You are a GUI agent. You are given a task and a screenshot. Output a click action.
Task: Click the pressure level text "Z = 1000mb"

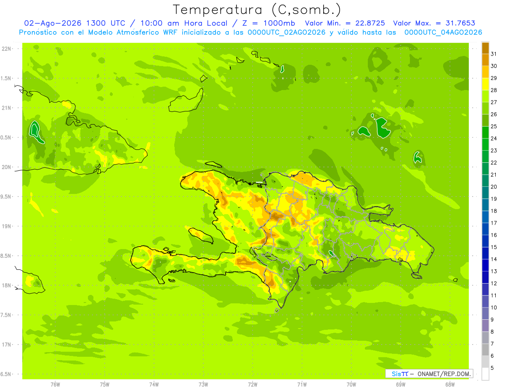[x=268, y=24]
